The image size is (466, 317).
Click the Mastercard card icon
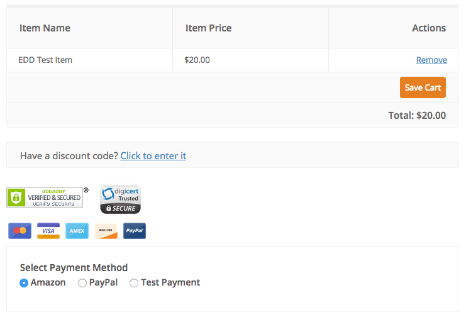click(x=19, y=231)
